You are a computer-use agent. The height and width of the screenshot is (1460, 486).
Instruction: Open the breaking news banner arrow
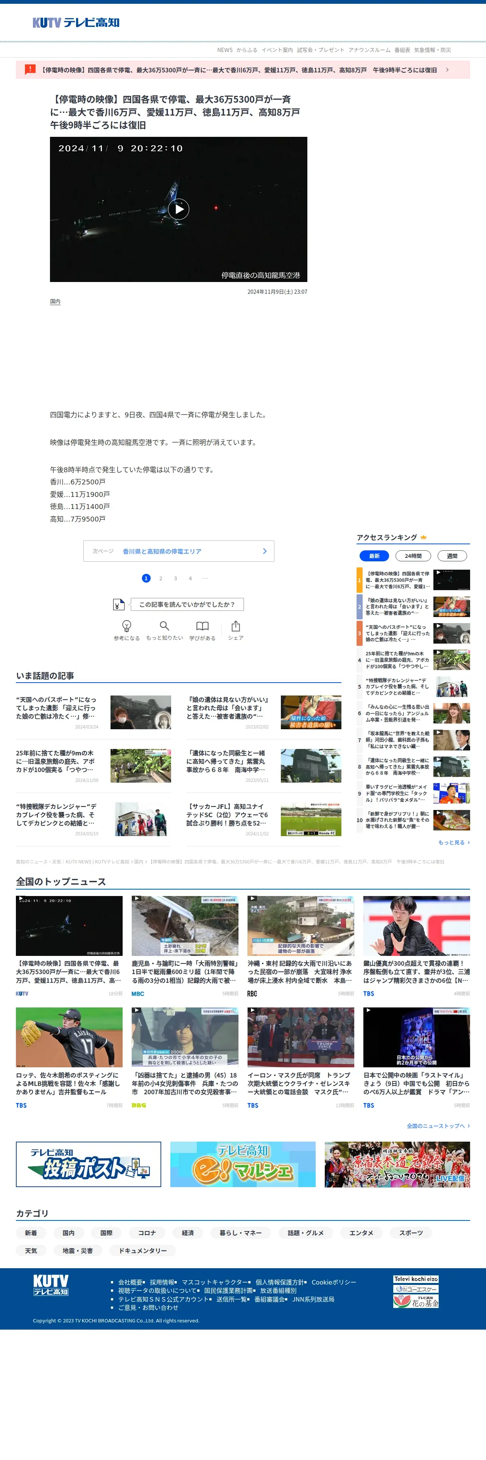click(447, 70)
